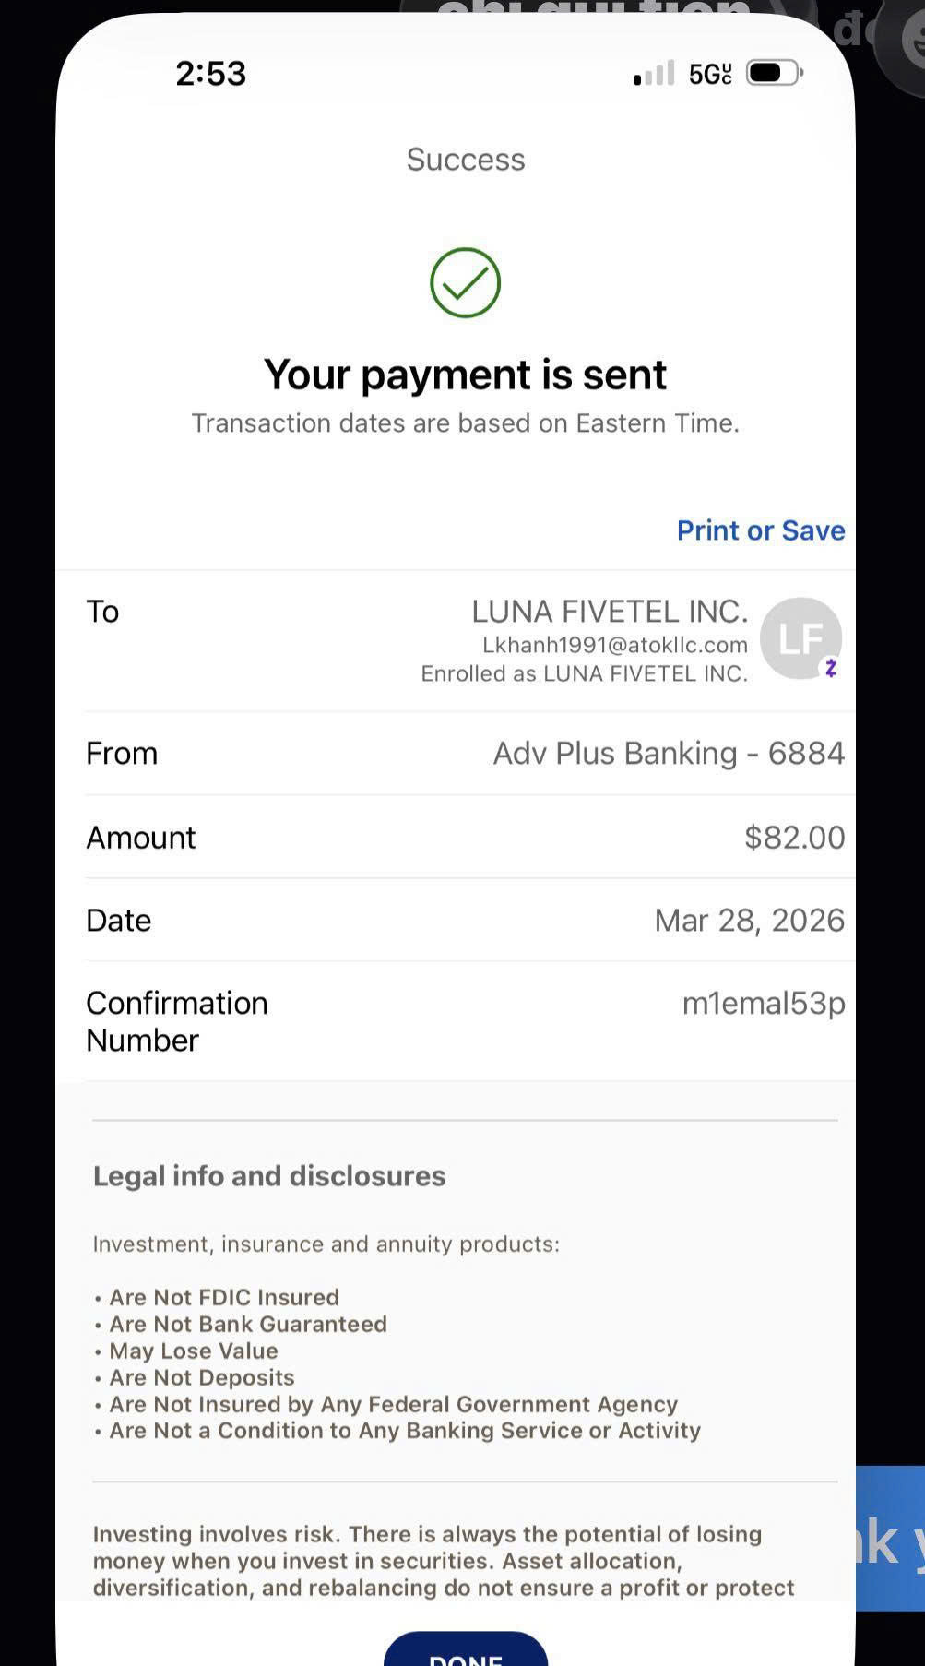Tap the Adv Plus Banking - 6884 account
925x1666 pixels.
pyautogui.click(x=669, y=754)
